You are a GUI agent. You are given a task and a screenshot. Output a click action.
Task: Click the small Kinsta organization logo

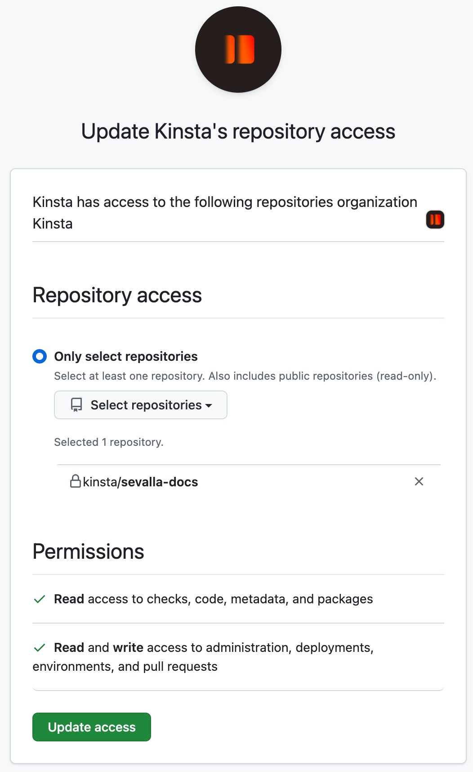(434, 220)
